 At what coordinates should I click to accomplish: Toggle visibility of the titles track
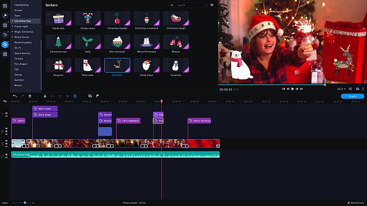6,113
